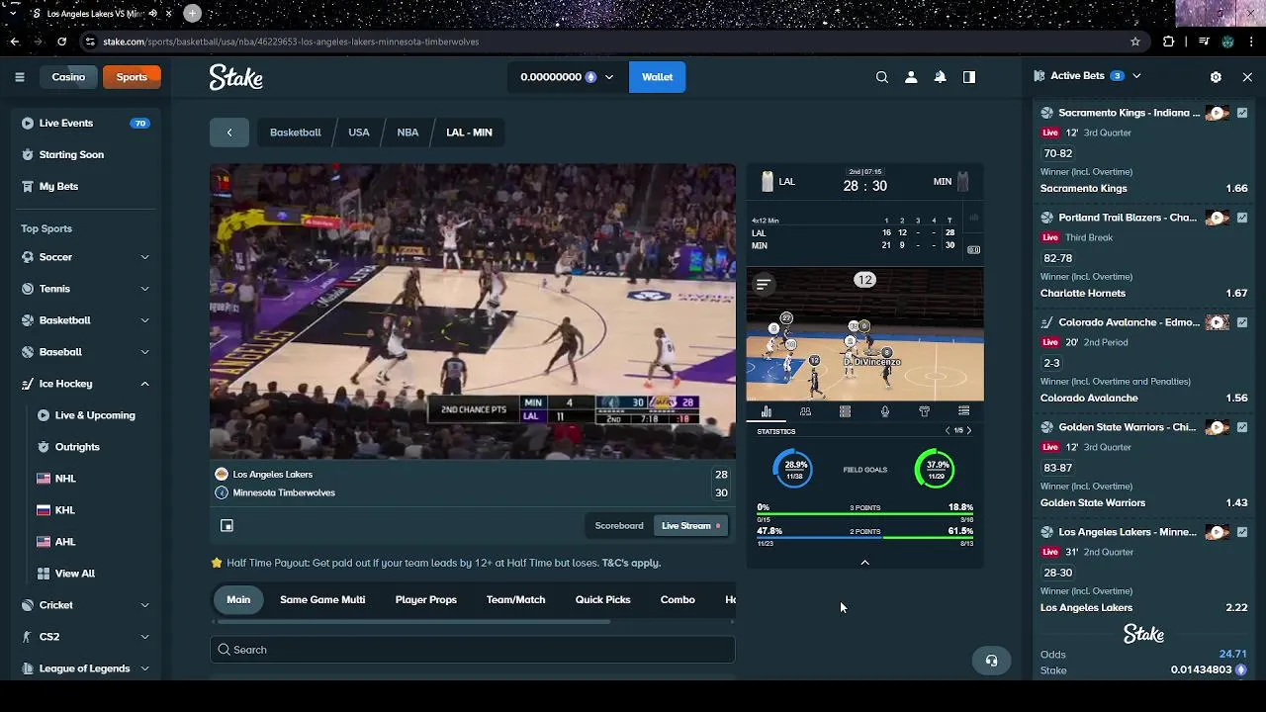The width and height of the screenshot is (1266, 712).
Task: Open live support headset button
Action: (991, 661)
